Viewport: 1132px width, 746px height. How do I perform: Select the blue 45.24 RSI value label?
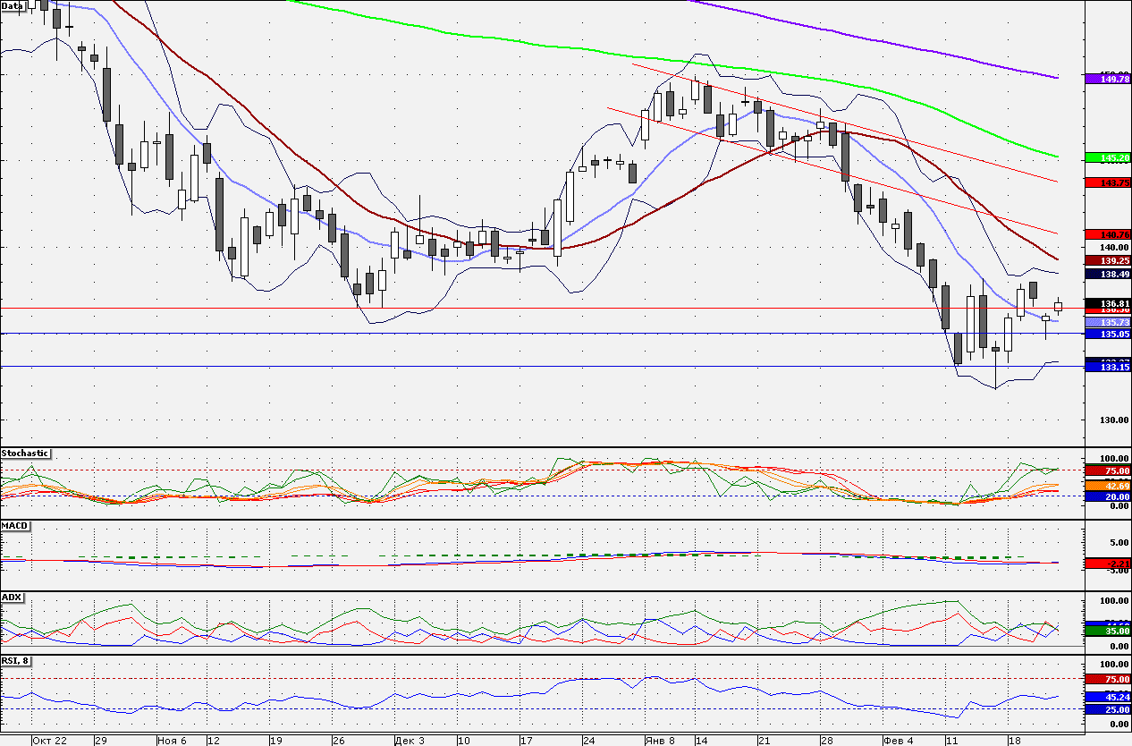[x=1108, y=696]
